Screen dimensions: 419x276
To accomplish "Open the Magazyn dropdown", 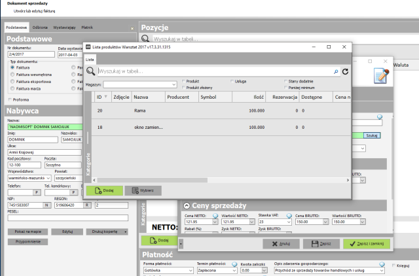I will (x=174, y=84).
